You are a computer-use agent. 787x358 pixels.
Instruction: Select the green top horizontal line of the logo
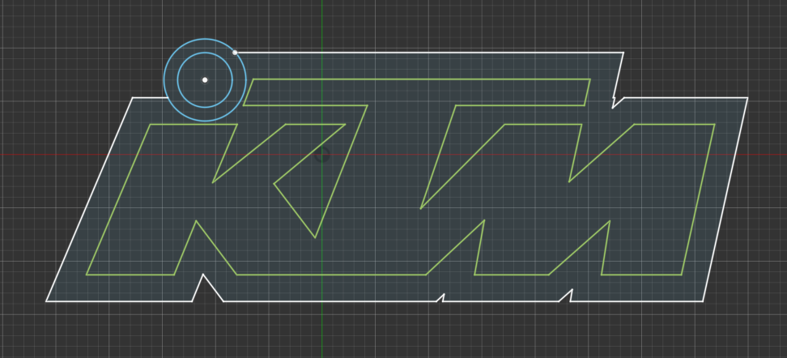coord(422,79)
